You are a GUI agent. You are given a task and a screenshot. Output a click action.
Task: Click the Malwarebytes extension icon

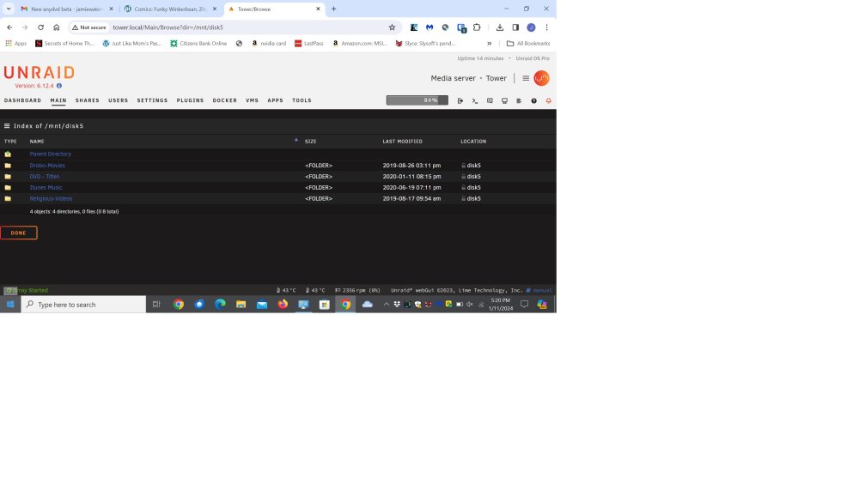(429, 27)
